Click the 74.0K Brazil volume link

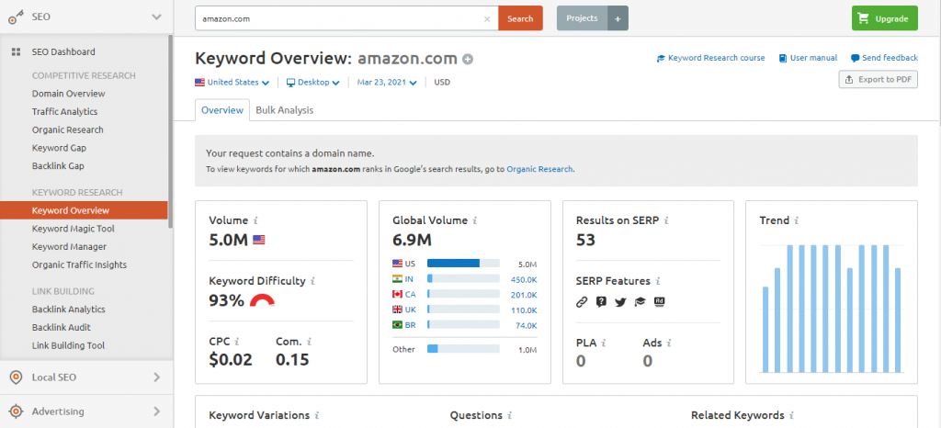[527, 325]
